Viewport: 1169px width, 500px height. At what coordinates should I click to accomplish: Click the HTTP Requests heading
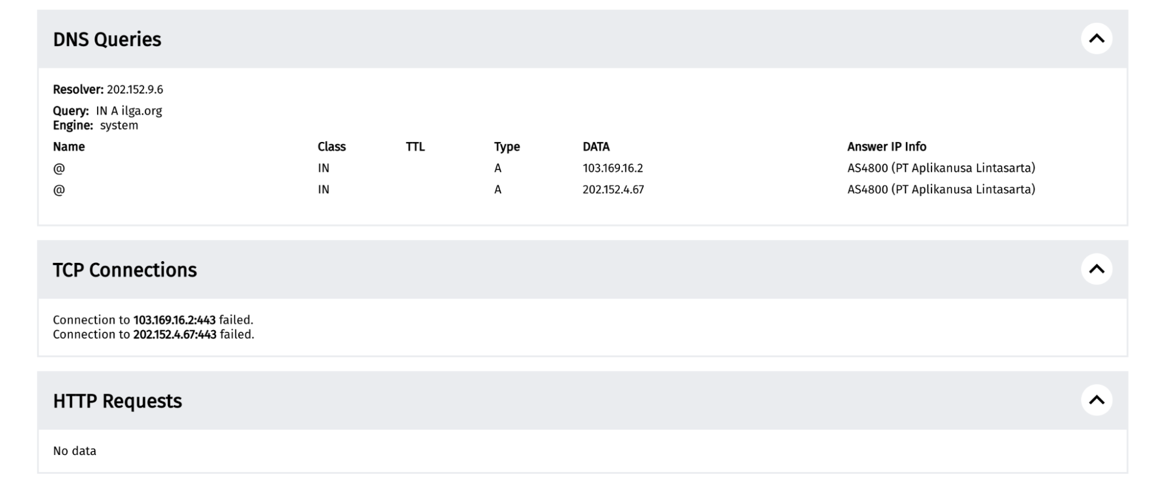118,401
